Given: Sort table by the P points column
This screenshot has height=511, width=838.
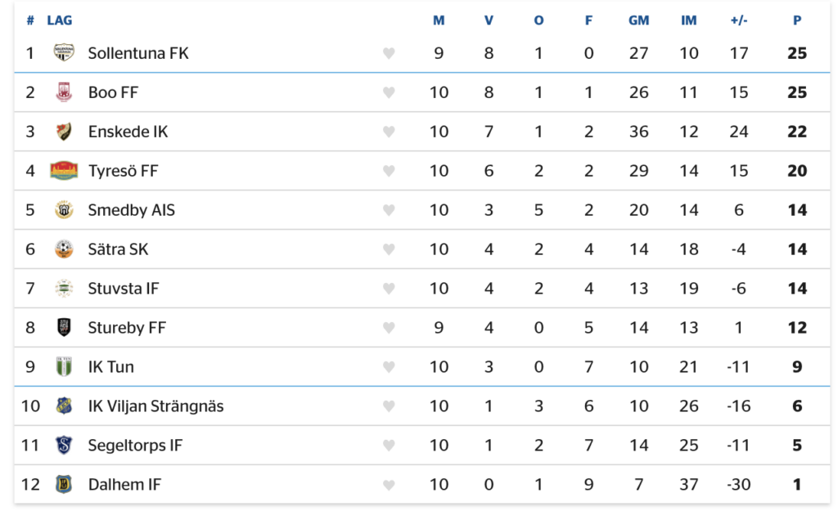Looking at the screenshot, I should (x=797, y=20).
